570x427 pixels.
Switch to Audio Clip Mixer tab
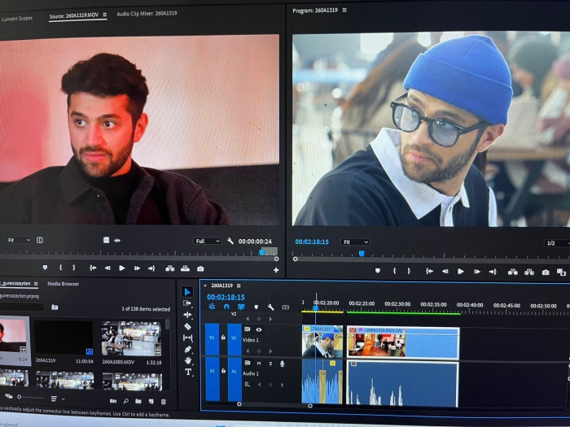(147, 14)
